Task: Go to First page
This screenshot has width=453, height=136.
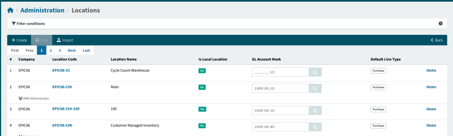Action: click(15, 50)
